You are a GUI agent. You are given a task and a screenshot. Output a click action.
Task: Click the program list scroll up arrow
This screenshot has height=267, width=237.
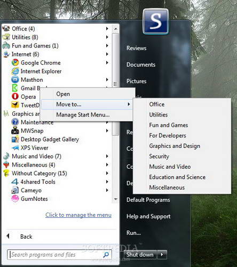pyautogui.click(x=116, y=29)
